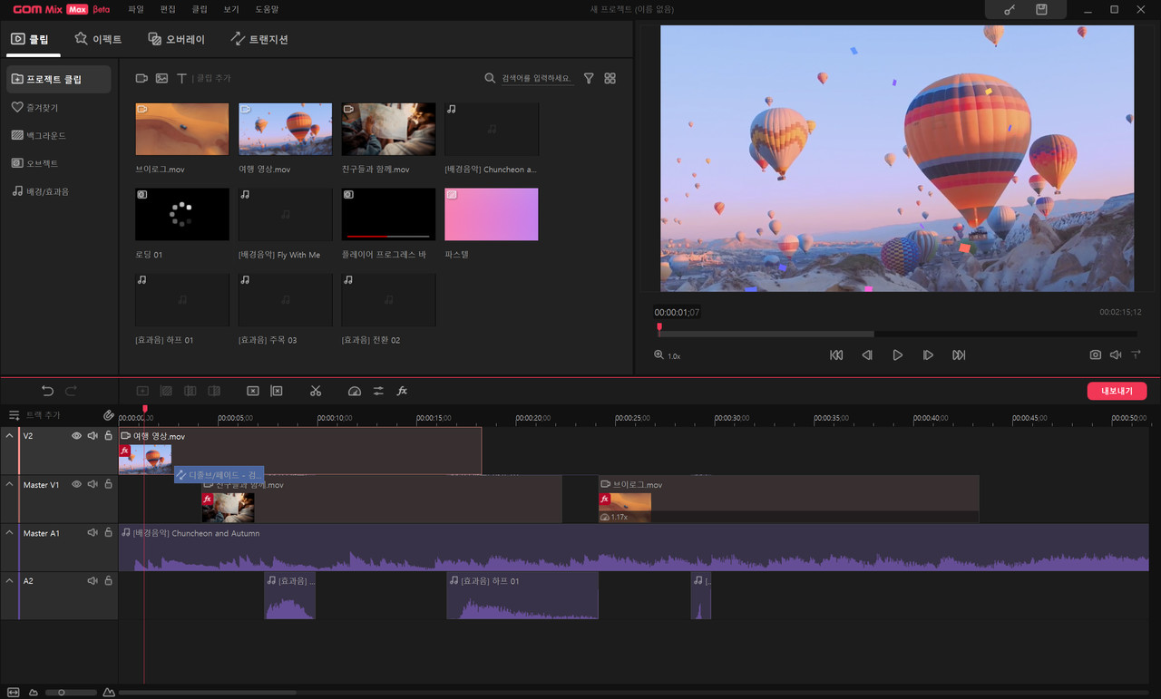1161x699 pixels.
Task: Select 백그라운드 in the sidebar
Action: click(39, 135)
